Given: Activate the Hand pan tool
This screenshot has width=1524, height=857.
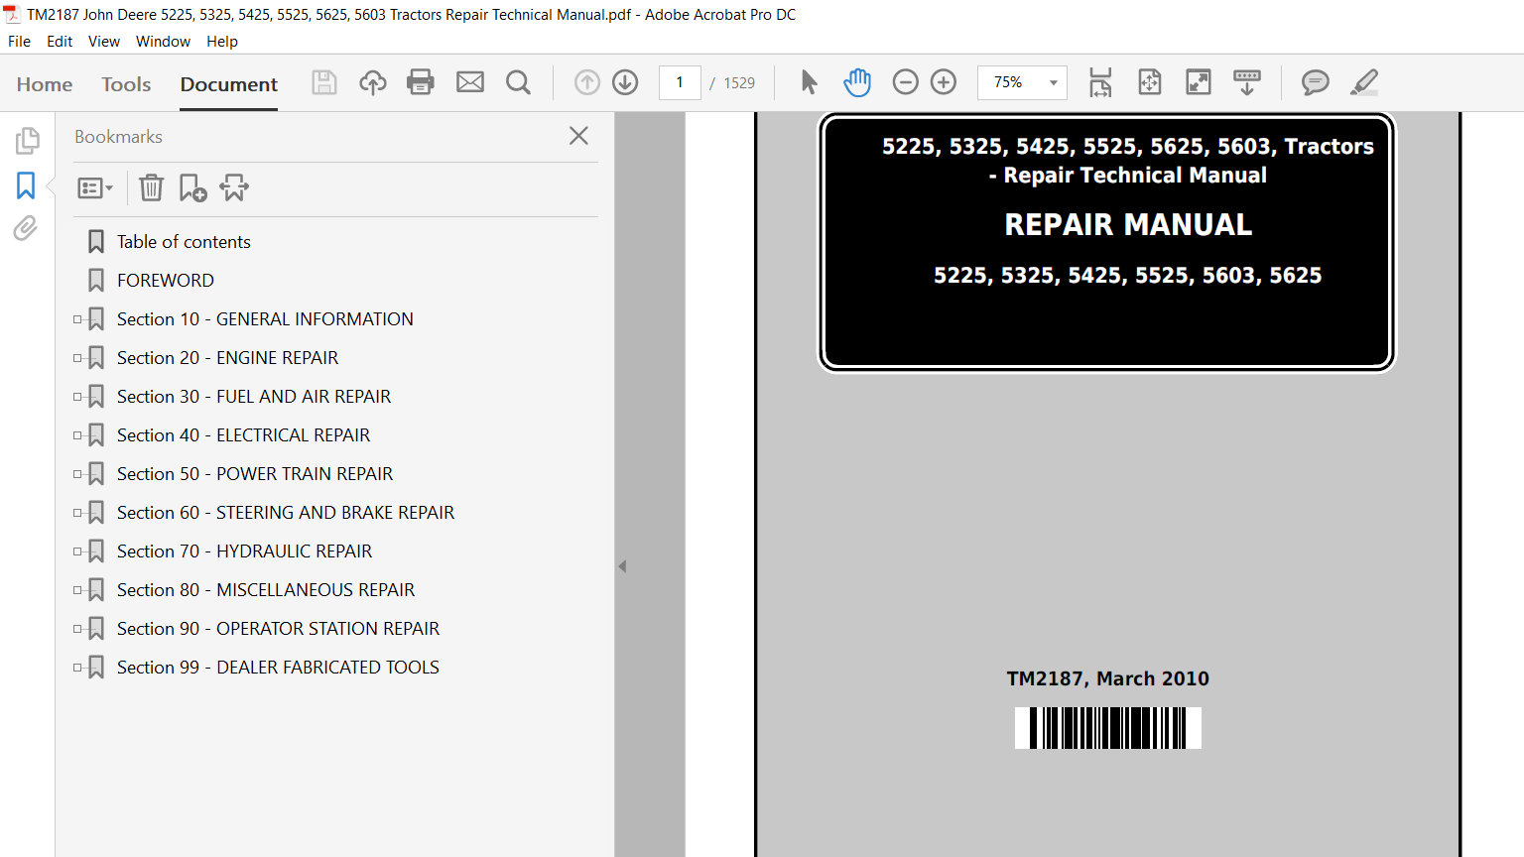Looking at the screenshot, I should click(x=857, y=82).
